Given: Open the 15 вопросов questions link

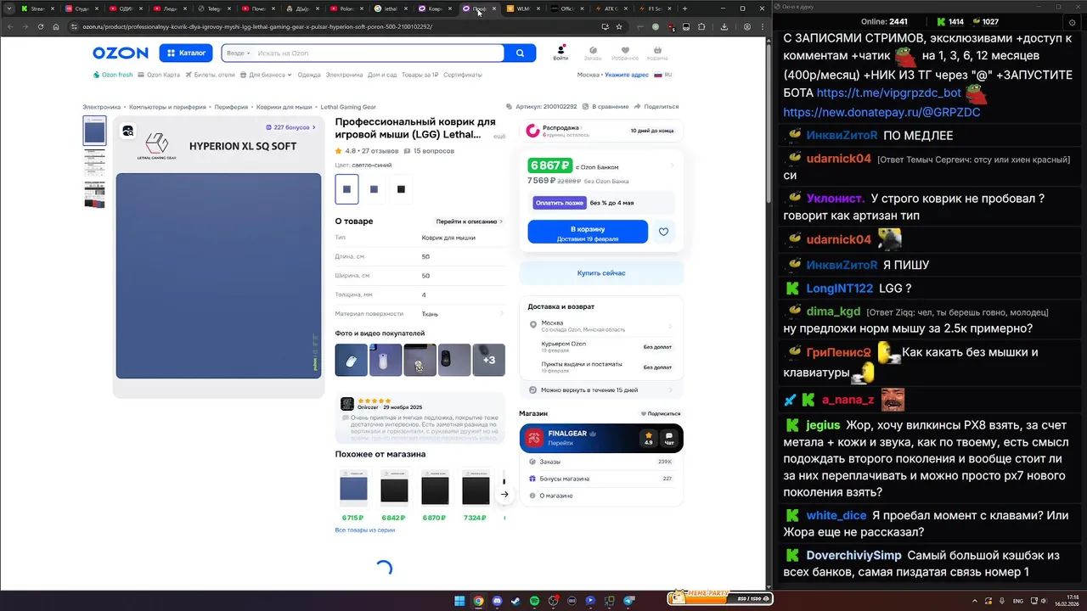Looking at the screenshot, I should (x=429, y=151).
